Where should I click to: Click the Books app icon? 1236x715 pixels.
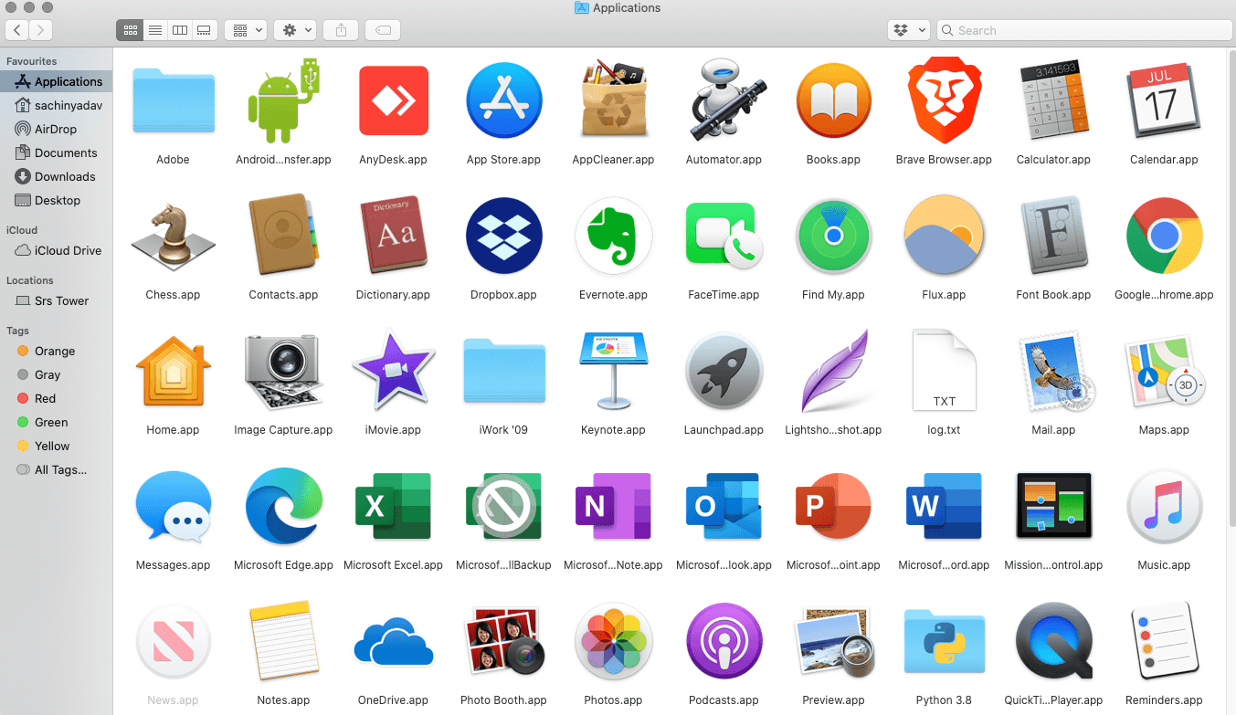click(x=834, y=100)
